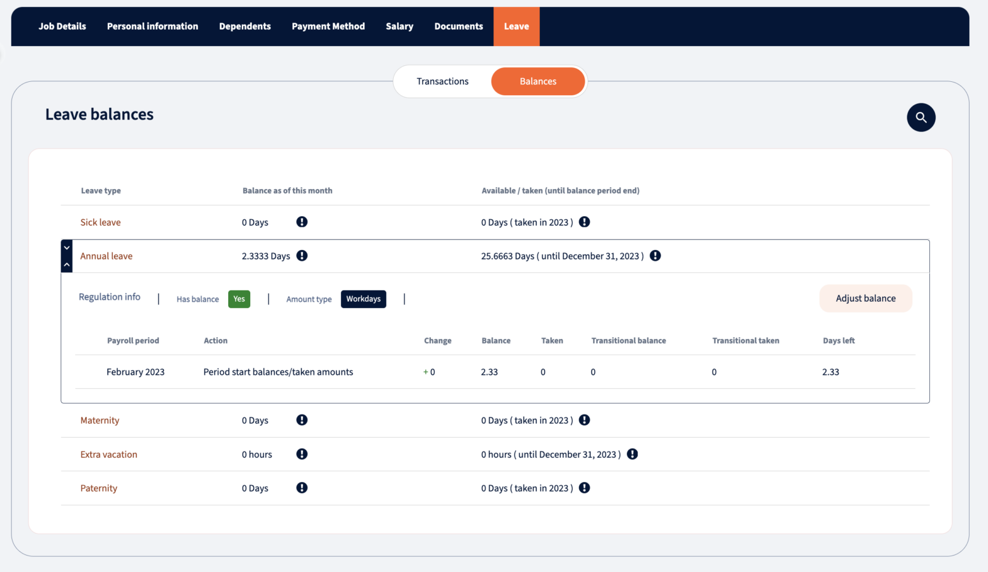Click the Workdays amount type badge
Screen dimensions: 988x572
tap(363, 299)
